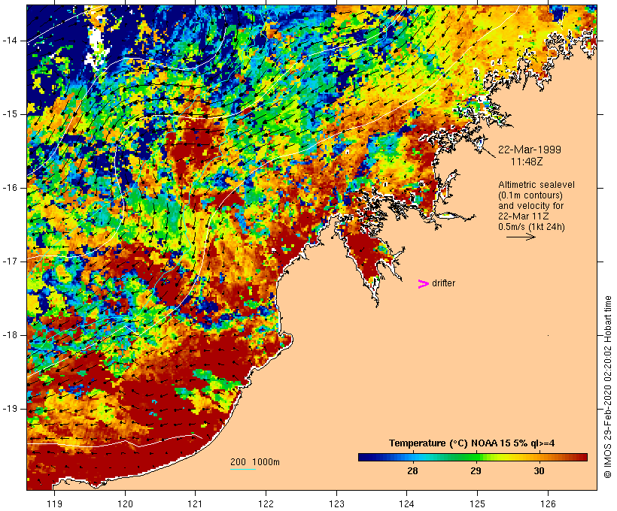Click the colorbar value 29
Viewport: 617px width, 511px height.
[x=476, y=470]
